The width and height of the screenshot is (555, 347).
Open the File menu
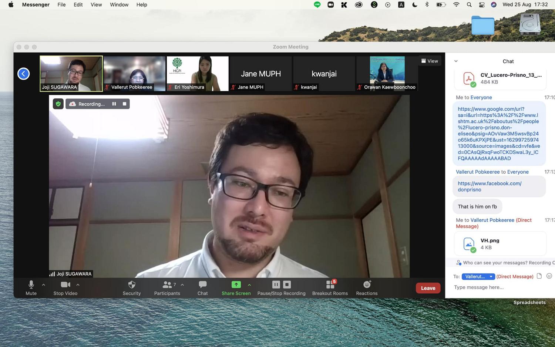[61, 4]
